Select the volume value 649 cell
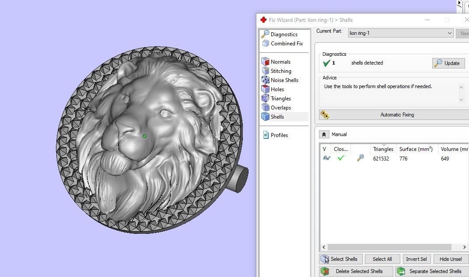 (445, 159)
